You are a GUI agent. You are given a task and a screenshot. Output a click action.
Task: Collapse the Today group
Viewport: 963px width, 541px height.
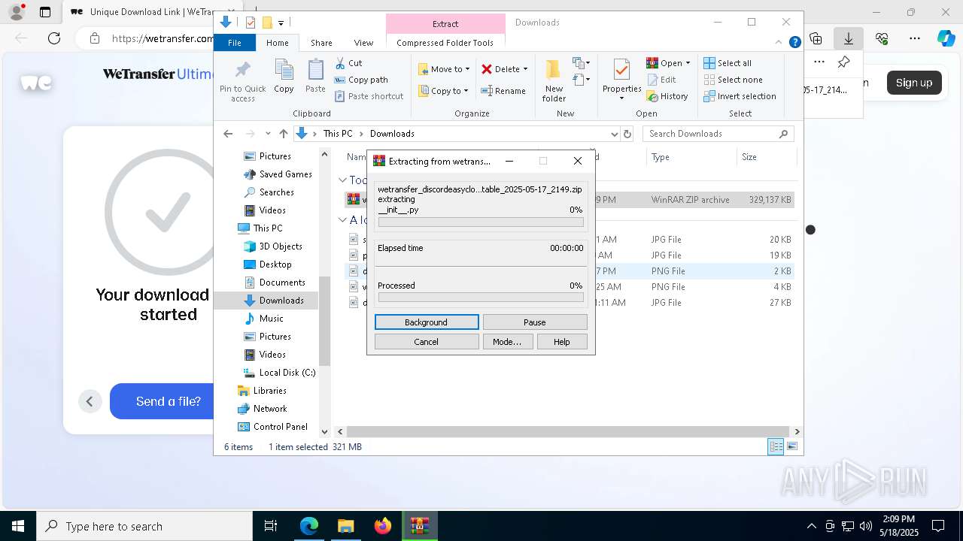pyautogui.click(x=342, y=180)
